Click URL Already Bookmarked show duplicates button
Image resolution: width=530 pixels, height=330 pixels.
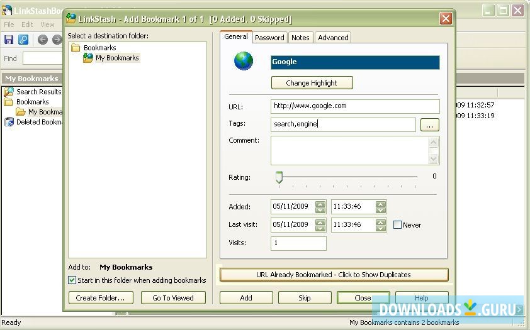334,275
